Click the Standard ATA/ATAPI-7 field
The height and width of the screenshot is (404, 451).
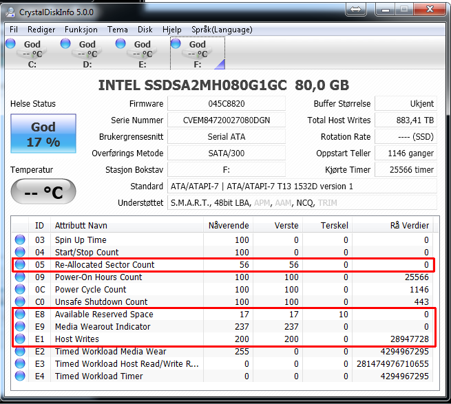point(302,187)
